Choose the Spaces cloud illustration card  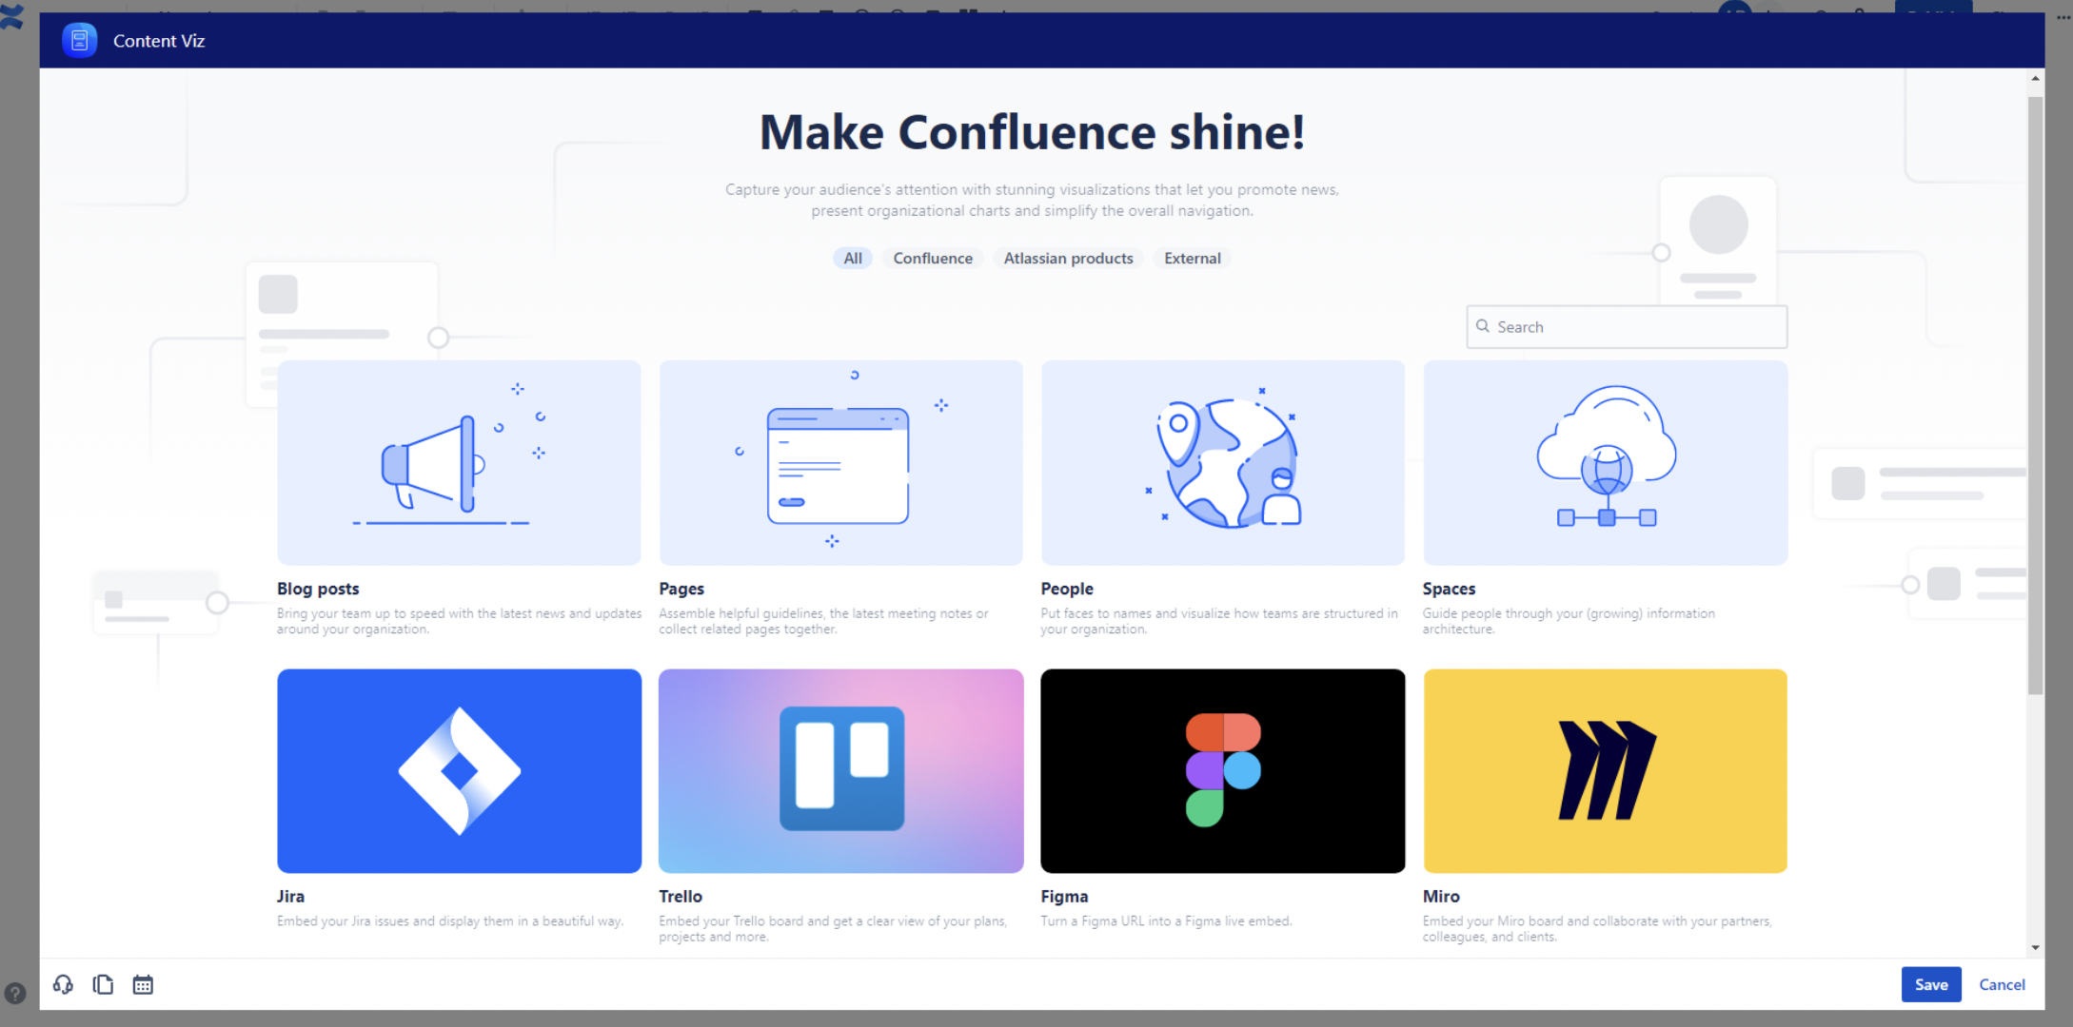coord(1605,462)
